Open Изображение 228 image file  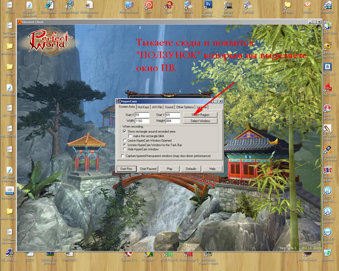tap(89, 9)
